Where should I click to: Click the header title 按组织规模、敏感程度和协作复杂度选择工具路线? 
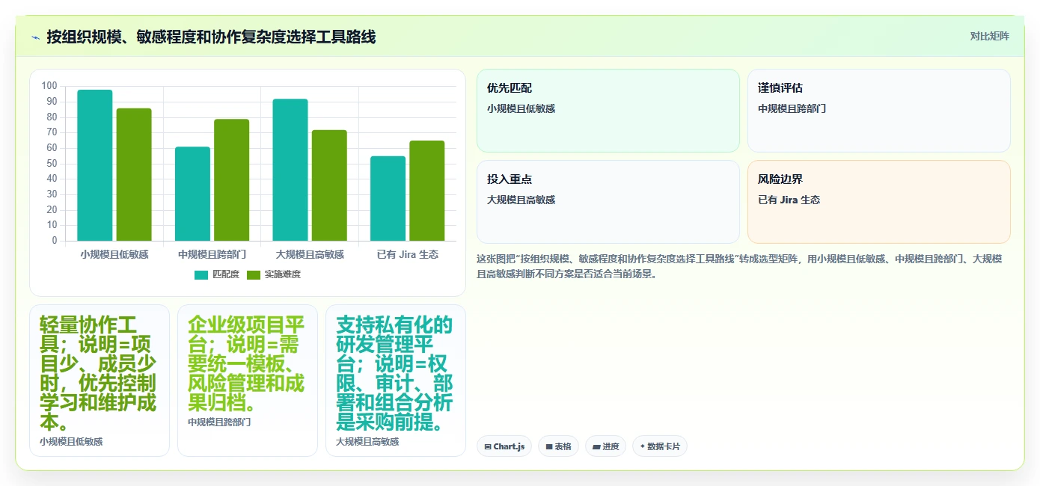click(x=211, y=37)
